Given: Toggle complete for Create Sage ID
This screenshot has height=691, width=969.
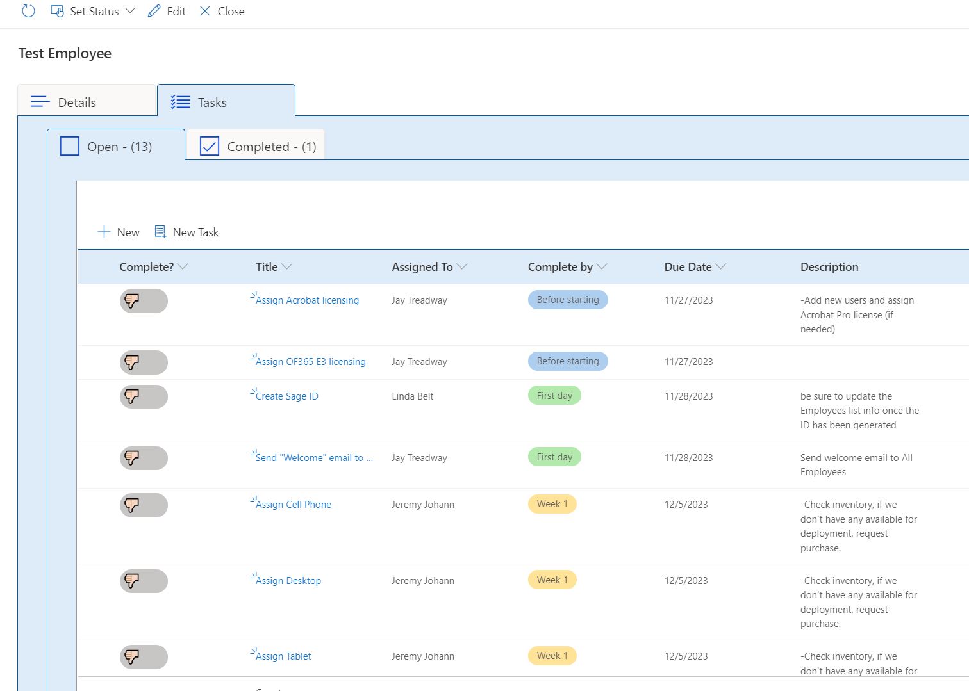Looking at the screenshot, I should (x=144, y=396).
